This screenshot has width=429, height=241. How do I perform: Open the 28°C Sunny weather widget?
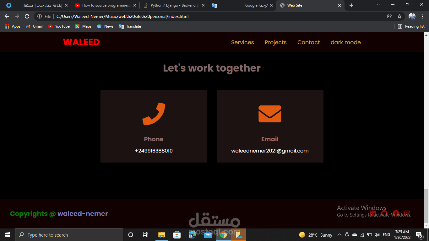[316, 235]
